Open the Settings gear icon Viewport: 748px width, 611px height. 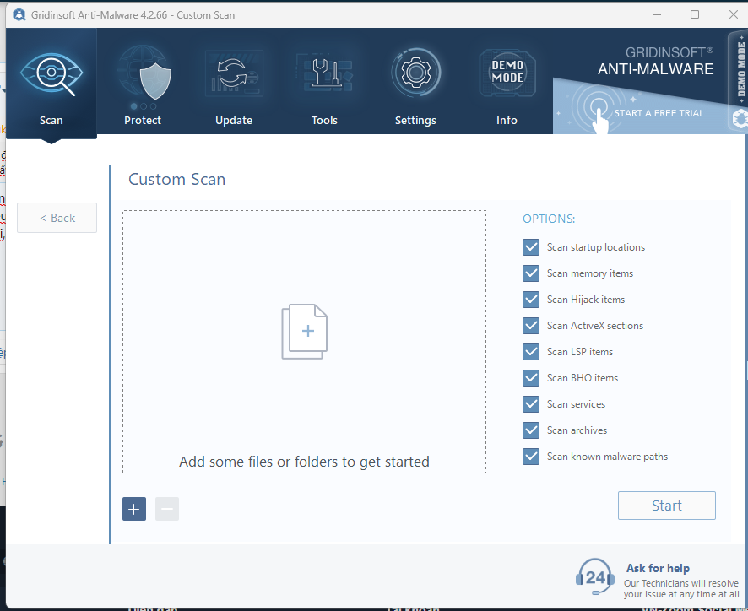tap(416, 73)
